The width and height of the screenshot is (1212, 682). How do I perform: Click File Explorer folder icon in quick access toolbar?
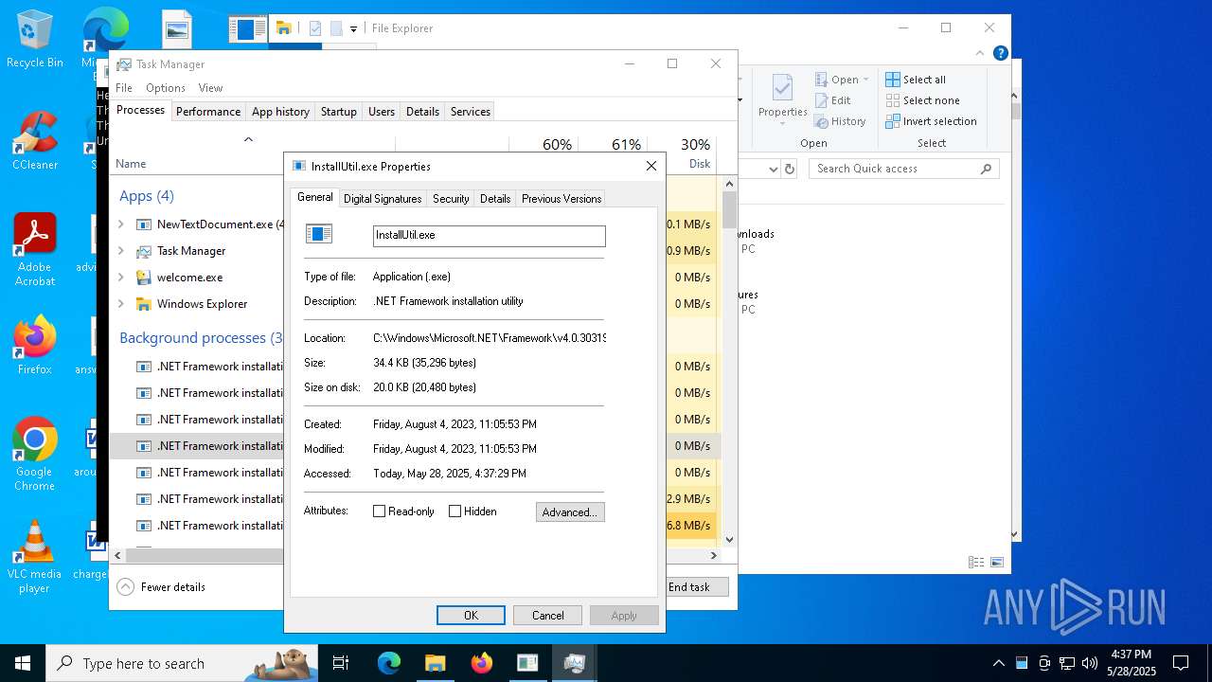(x=283, y=28)
